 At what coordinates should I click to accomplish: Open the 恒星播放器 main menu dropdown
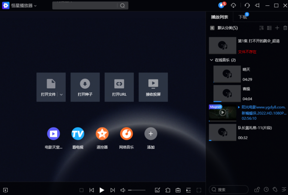coord(36,6)
